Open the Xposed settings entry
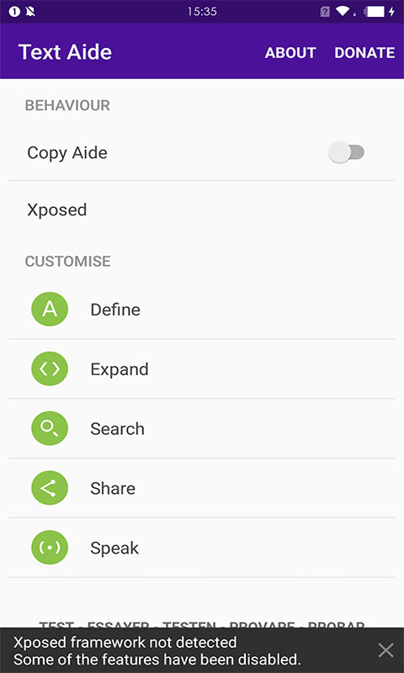The image size is (404, 673). (202, 209)
